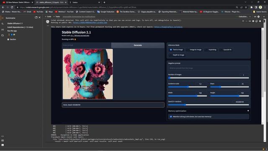Adjust the Width slider
This screenshot has width=268, height=151.
click(188, 96)
